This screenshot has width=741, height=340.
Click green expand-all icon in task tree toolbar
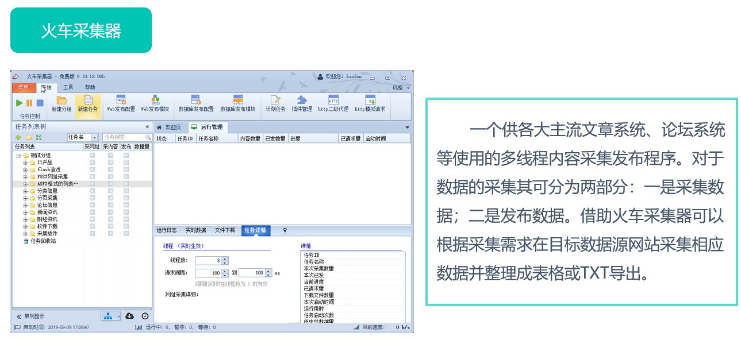click(x=39, y=137)
